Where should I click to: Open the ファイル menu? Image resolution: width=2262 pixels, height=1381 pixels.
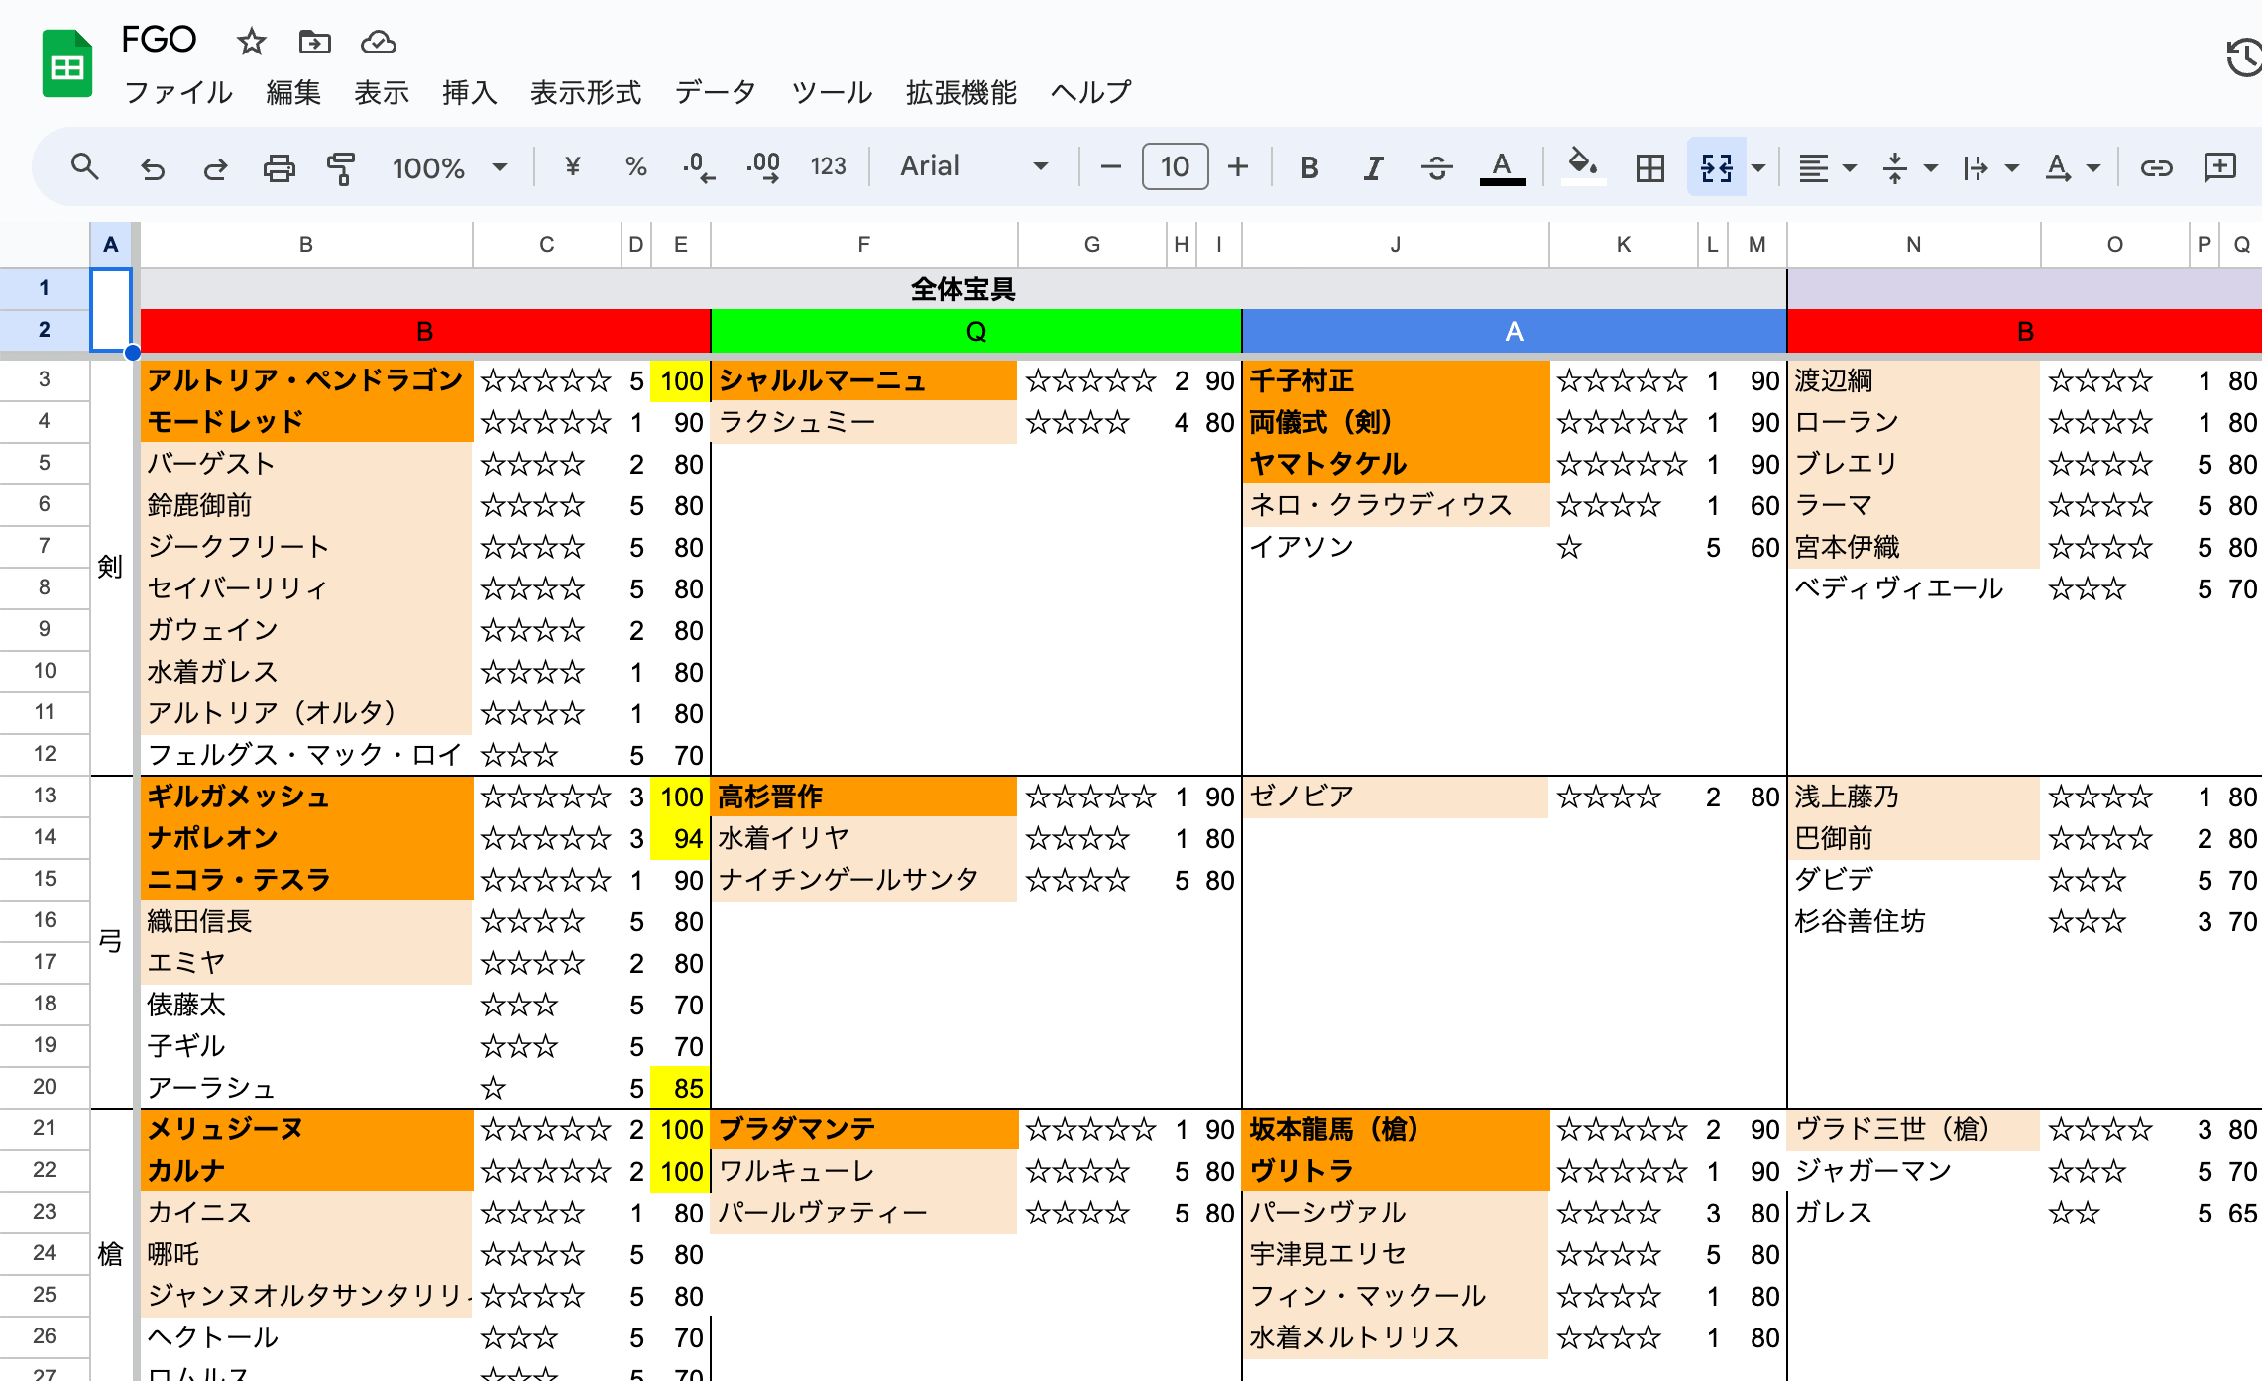click(178, 92)
